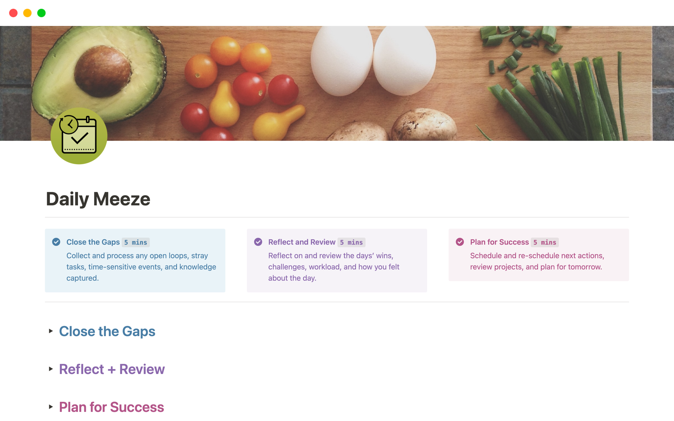Click the purple checkmark beside Reflect and Review
The width and height of the screenshot is (674, 421).
click(x=258, y=242)
